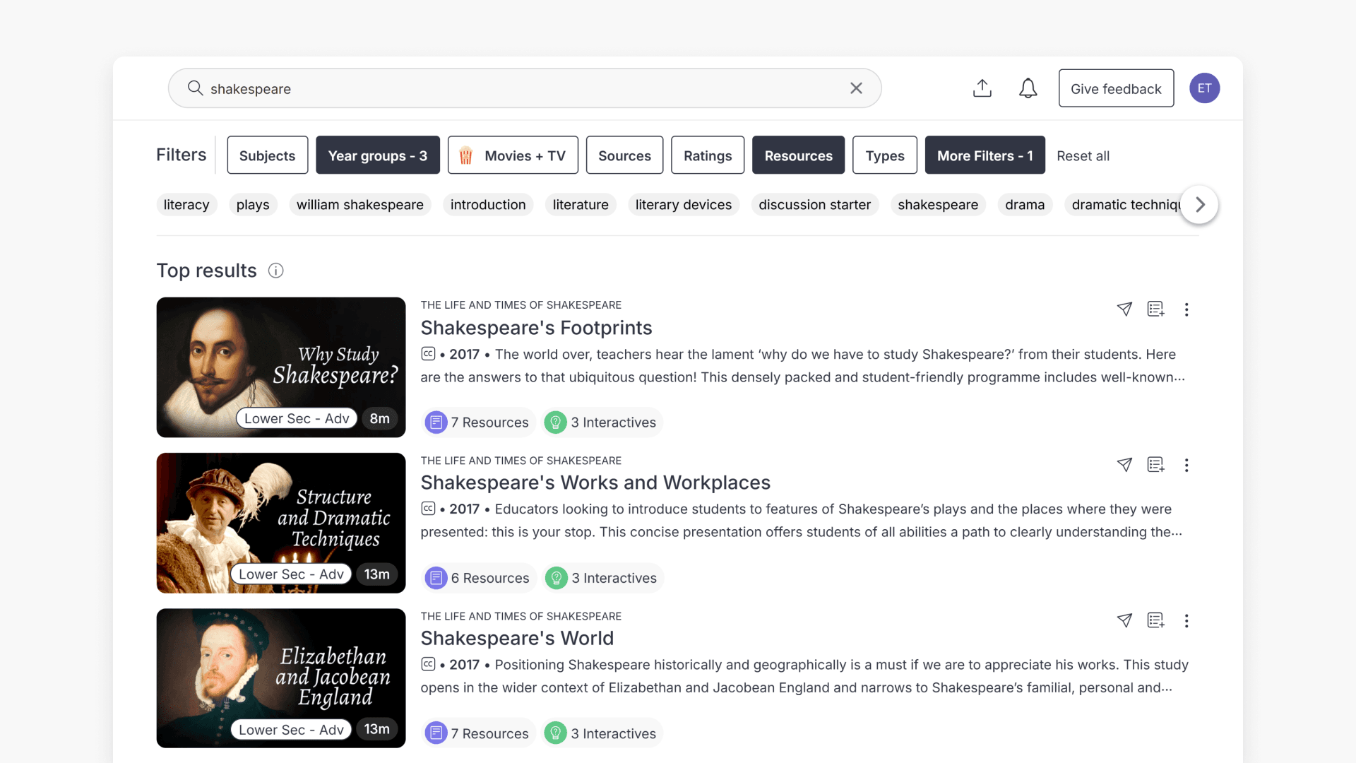Click the magnifying glass in the search bar
The height and width of the screenshot is (763, 1356).
tap(196, 88)
